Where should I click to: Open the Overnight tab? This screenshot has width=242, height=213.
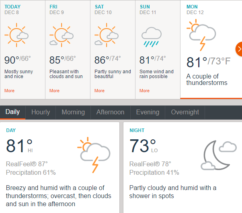tap(185, 112)
